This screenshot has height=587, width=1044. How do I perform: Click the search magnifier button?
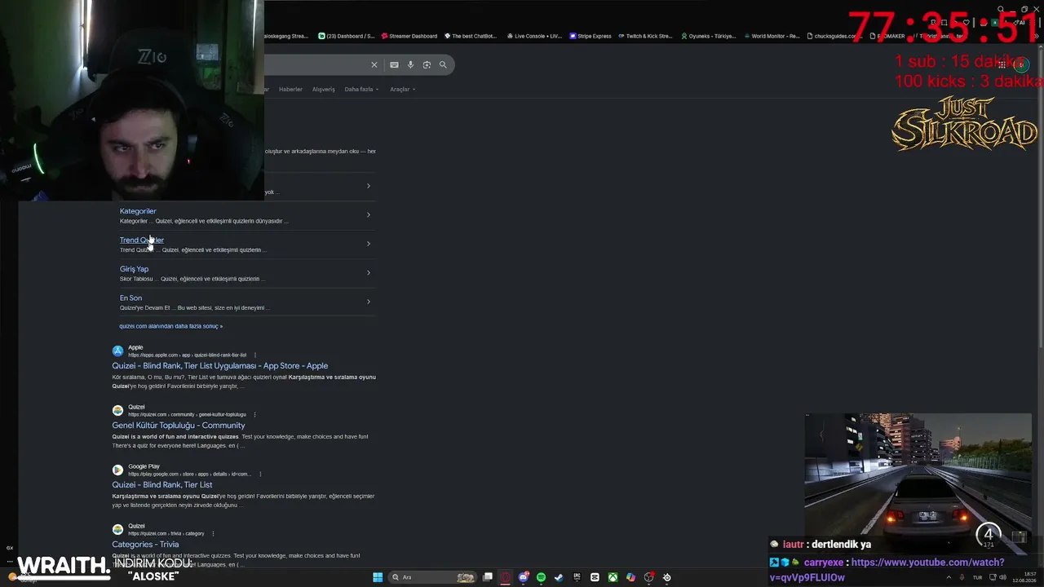point(443,64)
